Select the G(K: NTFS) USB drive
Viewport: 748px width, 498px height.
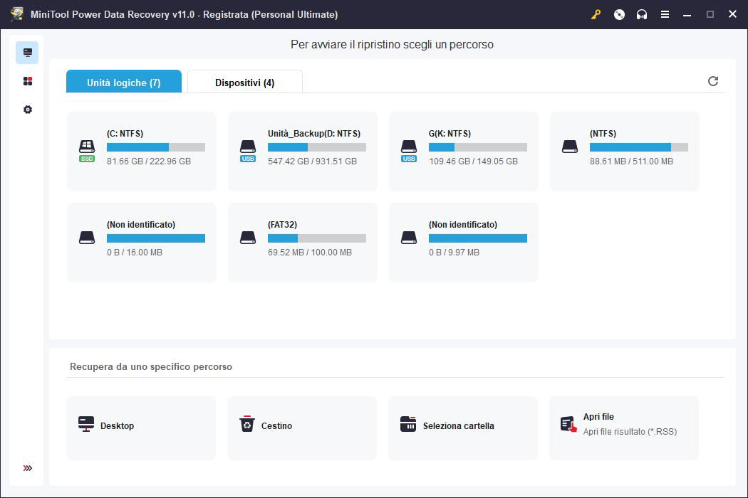tap(464, 151)
